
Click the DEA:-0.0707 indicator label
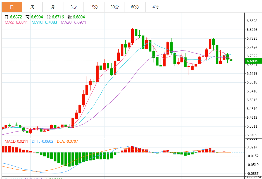(67, 141)
